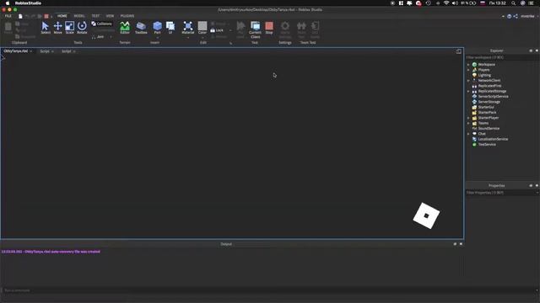
Task: Expand the Workspace tree node
Action: pyautogui.click(x=468, y=65)
